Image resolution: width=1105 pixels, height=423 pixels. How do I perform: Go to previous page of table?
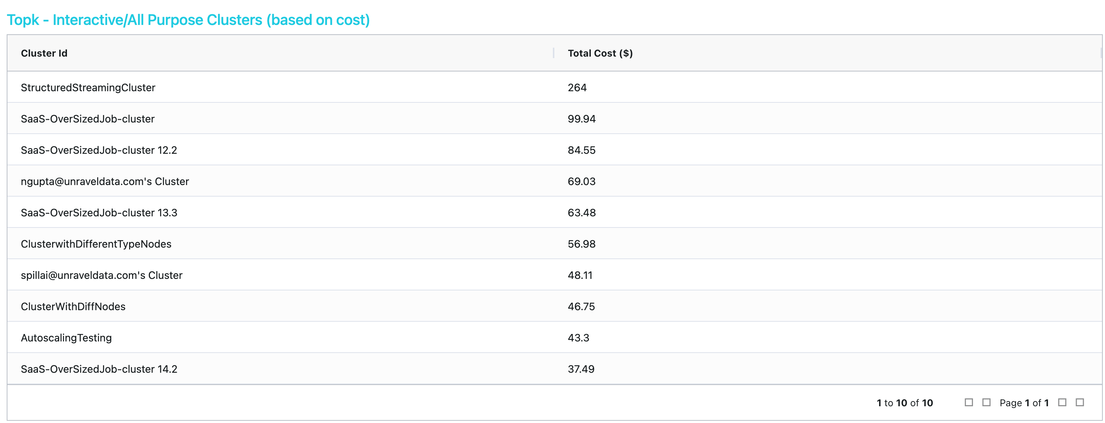pos(986,403)
